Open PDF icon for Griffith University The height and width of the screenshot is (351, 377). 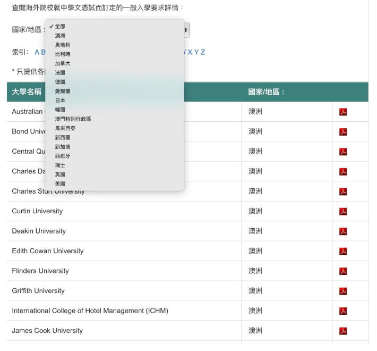point(343,291)
